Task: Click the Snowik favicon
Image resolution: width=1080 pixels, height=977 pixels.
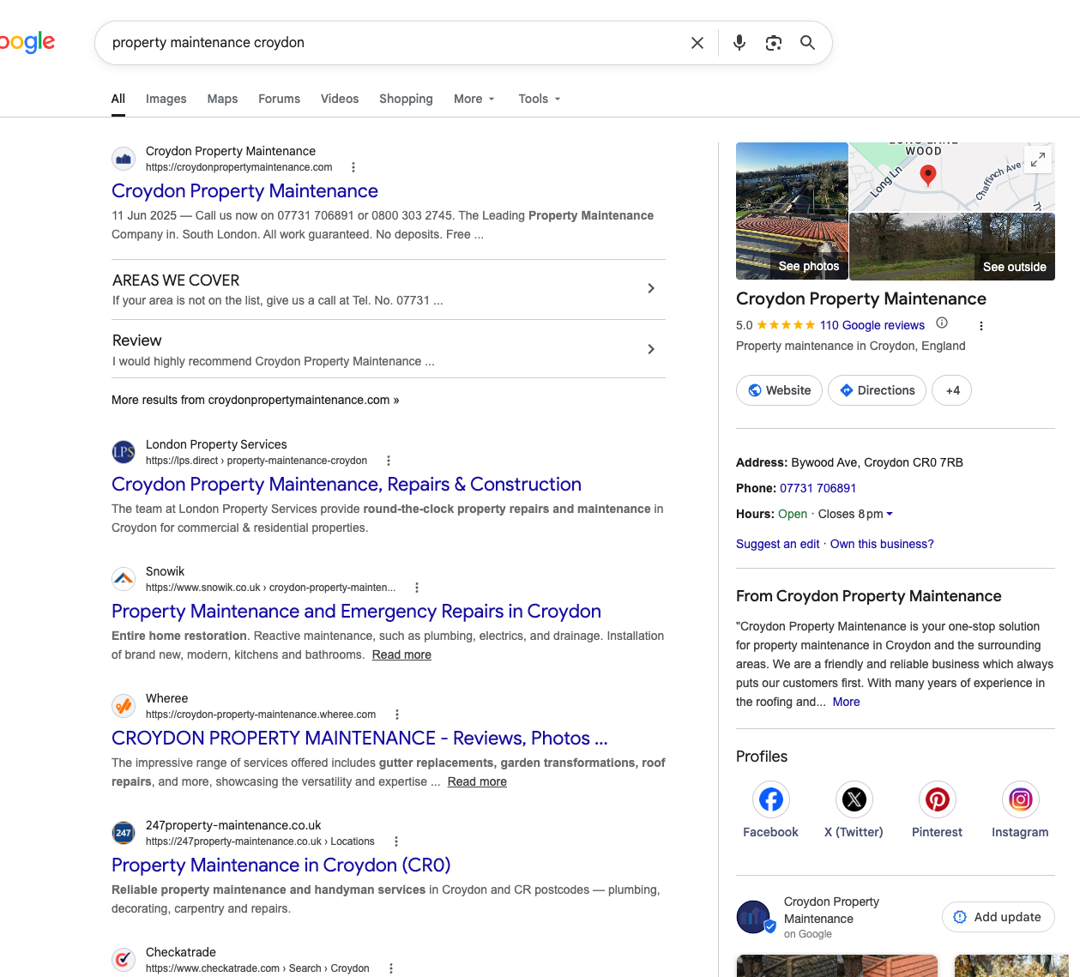Action: [x=124, y=579]
